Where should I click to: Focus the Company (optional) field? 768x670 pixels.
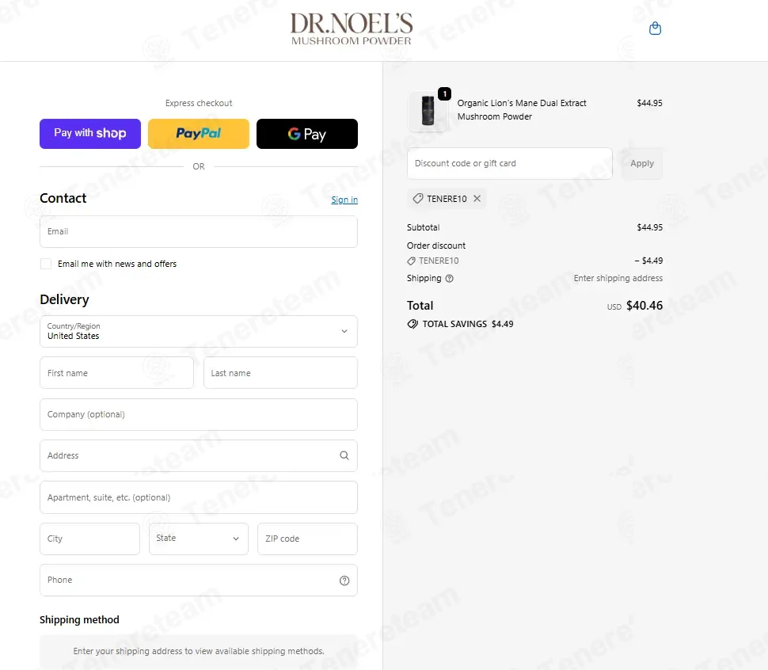199,414
